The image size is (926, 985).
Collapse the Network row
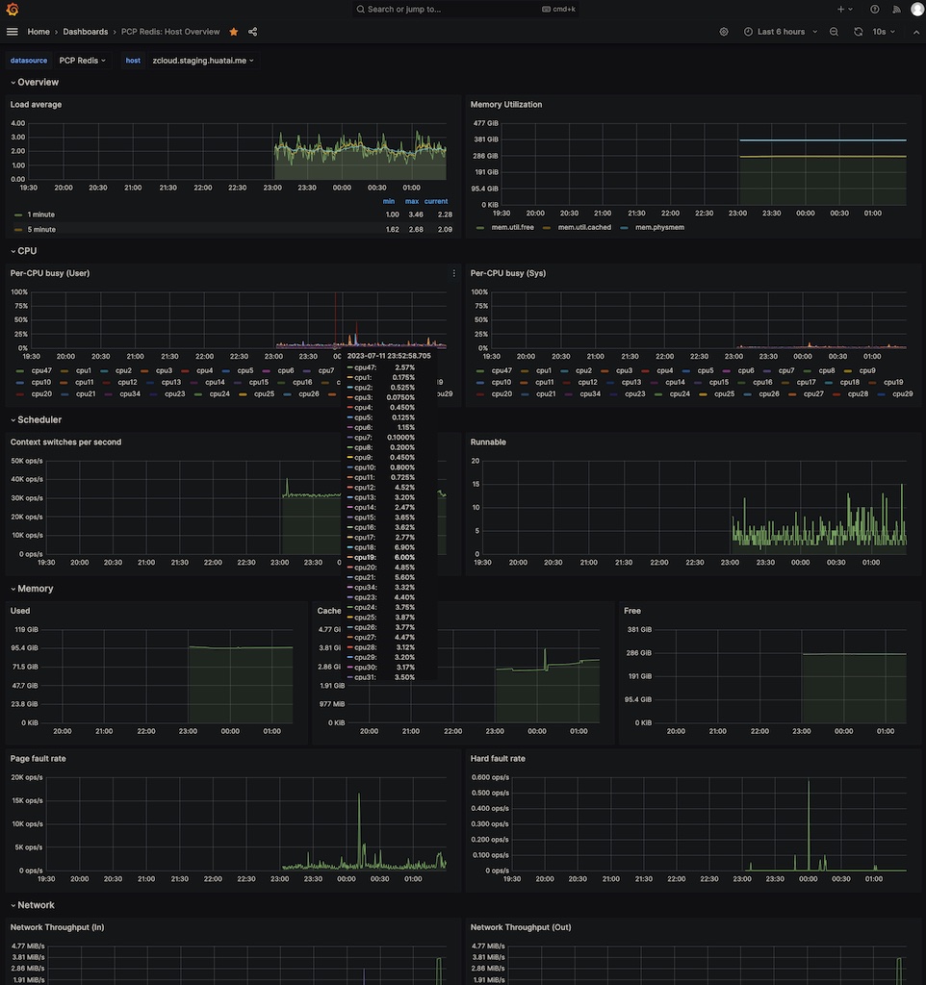[x=33, y=905]
